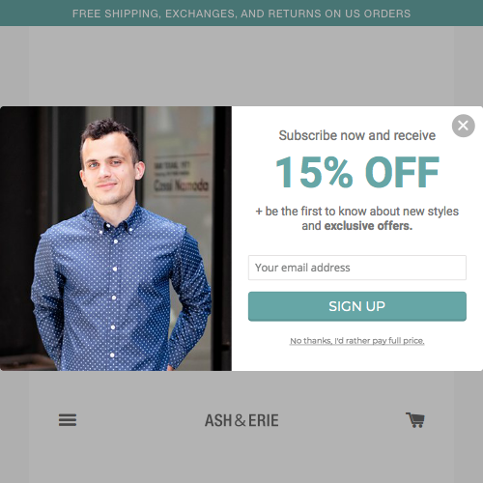Click the bold 'exclusive offers.' text

368,226
